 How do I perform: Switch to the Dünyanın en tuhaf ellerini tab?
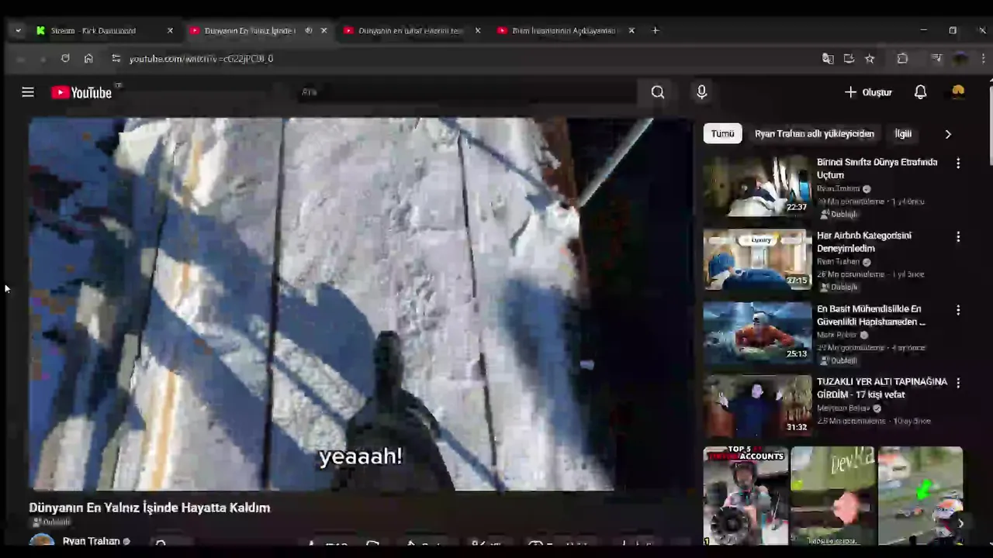coord(410,31)
